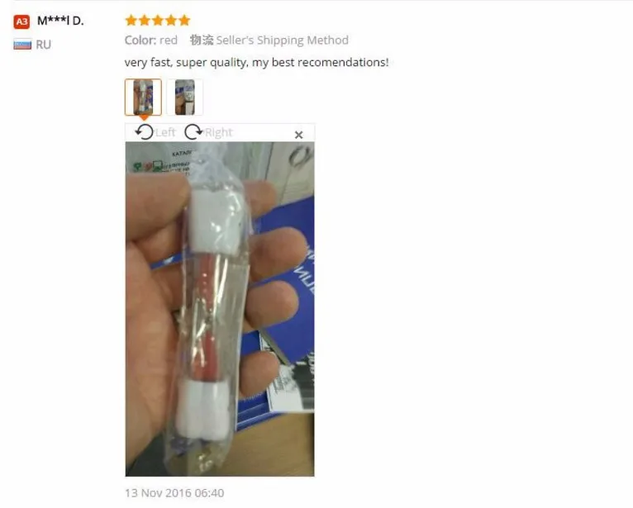
Task: Select the first star in the rating
Action: click(131, 20)
